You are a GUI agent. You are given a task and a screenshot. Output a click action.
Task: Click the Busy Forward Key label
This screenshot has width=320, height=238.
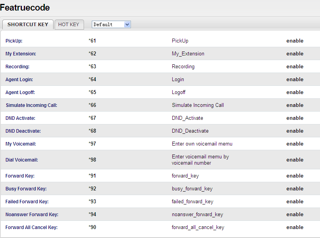click(26, 189)
